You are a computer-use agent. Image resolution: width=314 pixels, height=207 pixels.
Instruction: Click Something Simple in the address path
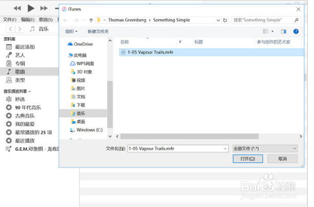[x=171, y=20]
